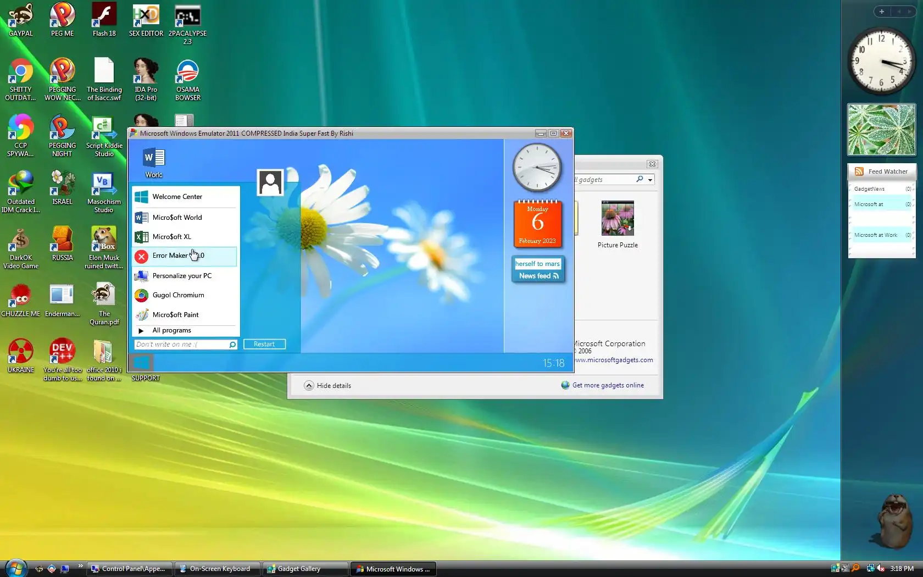Click the Sidebar analog clock gadget
The height and width of the screenshot is (577, 923).
pos(881,61)
